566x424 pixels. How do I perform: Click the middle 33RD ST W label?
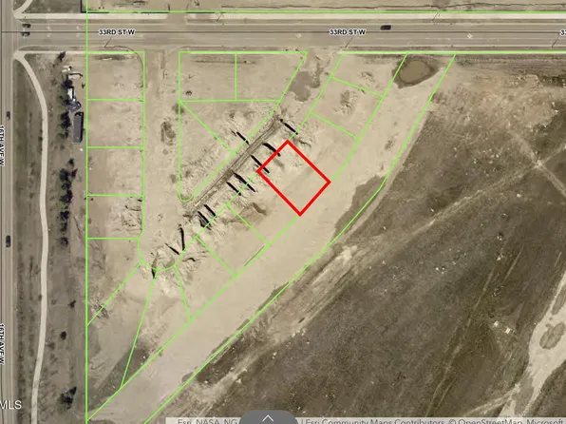pos(348,32)
